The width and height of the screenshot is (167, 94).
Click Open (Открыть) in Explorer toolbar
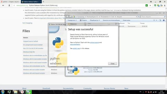tap(83, 20)
